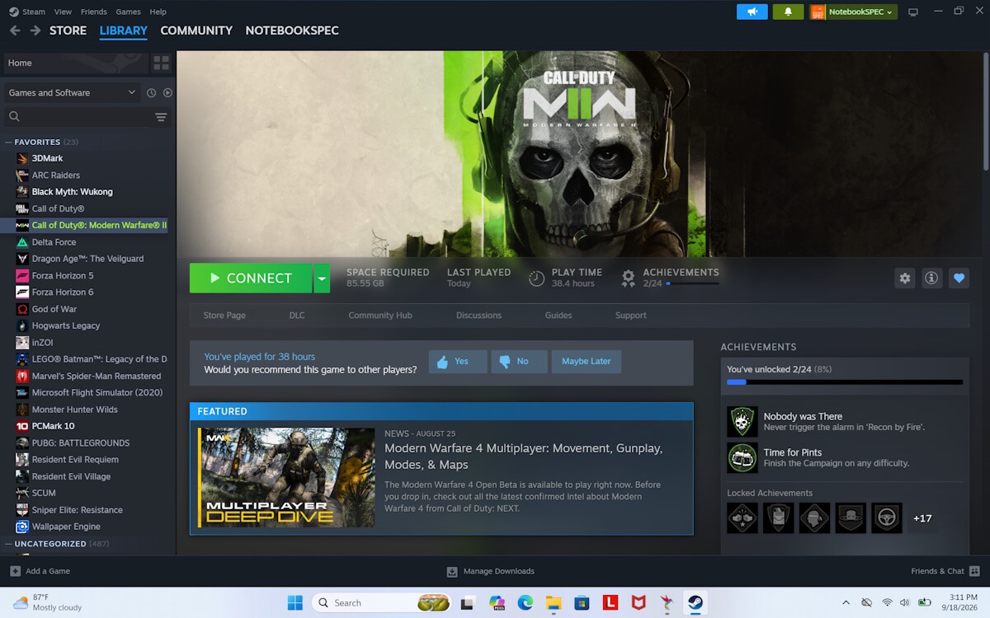Open the Modern Warfare 4 Multiplayer news headline
Image resolution: width=990 pixels, height=618 pixels.
523,456
